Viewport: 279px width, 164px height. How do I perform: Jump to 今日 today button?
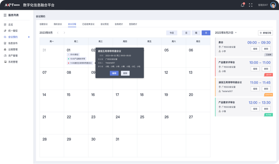coord(172,33)
